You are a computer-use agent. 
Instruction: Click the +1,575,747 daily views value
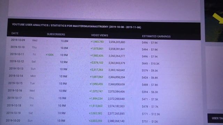tap(96, 91)
